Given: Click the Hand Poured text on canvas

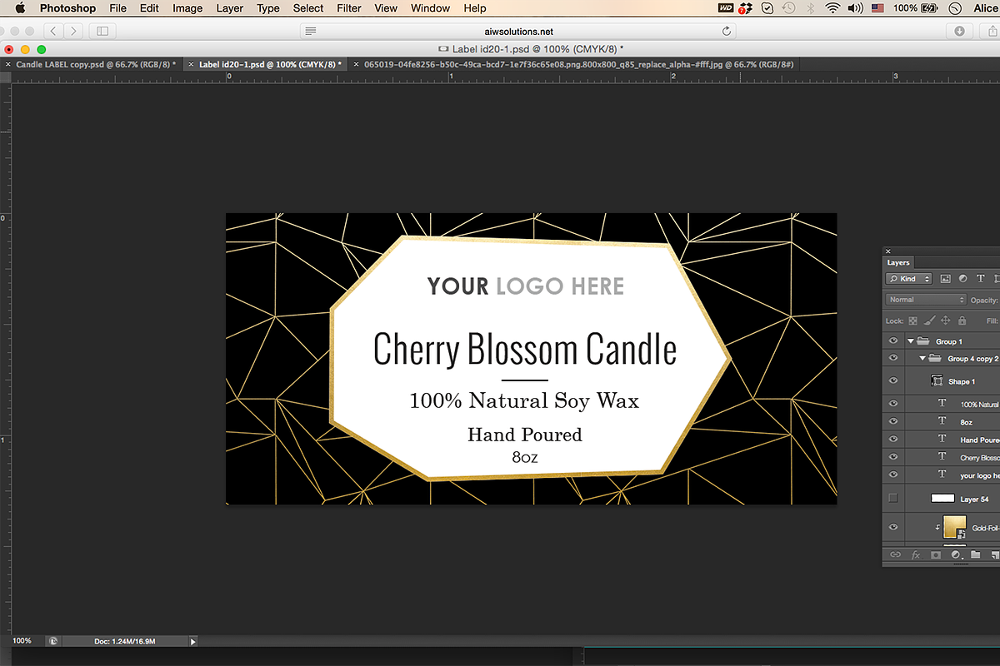Looking at the screenshot, I should coord(525,435).
